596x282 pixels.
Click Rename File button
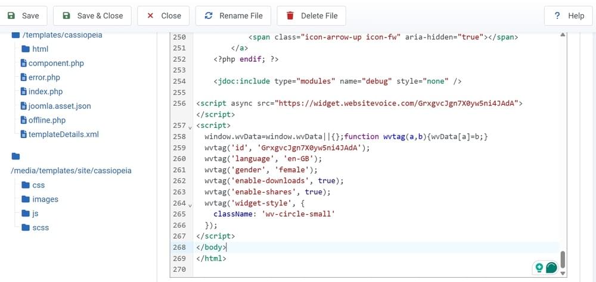pos(234,16)
